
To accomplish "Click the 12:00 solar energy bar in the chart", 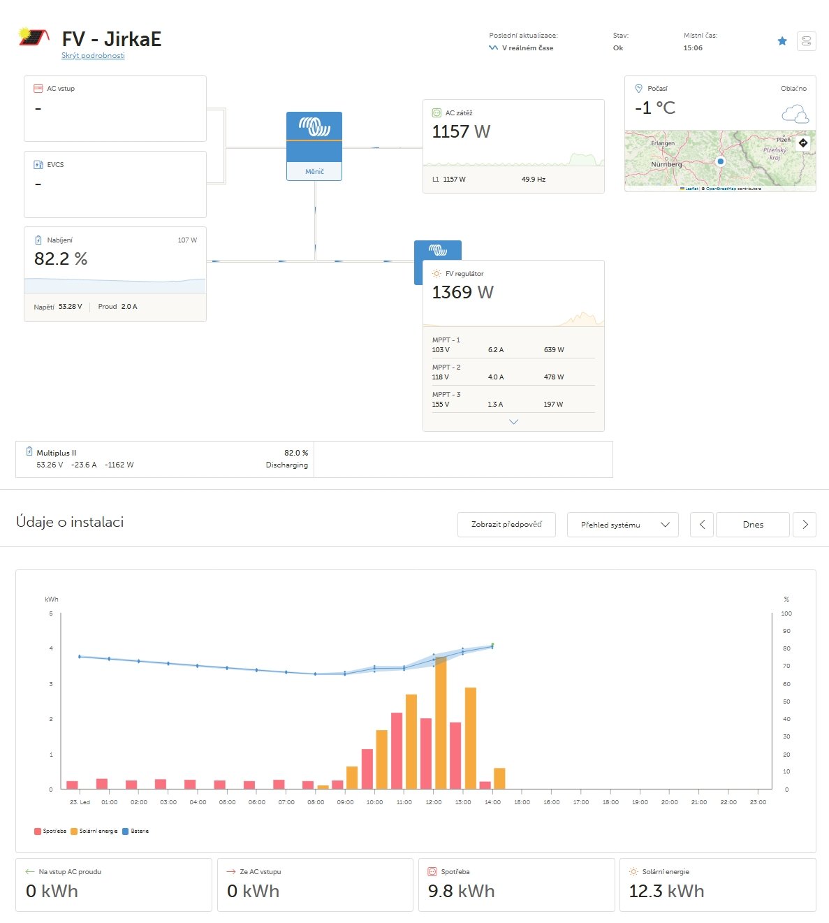I will pos(441,722).
